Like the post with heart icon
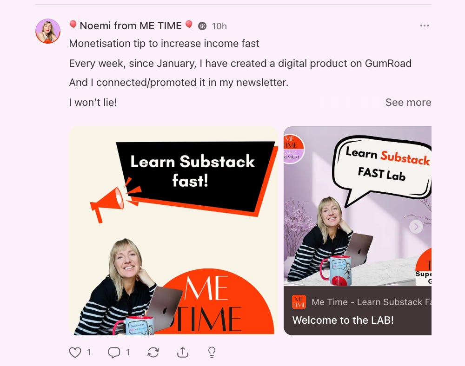The width and height of the screenshot is (465, 366). tap(75, 353)
